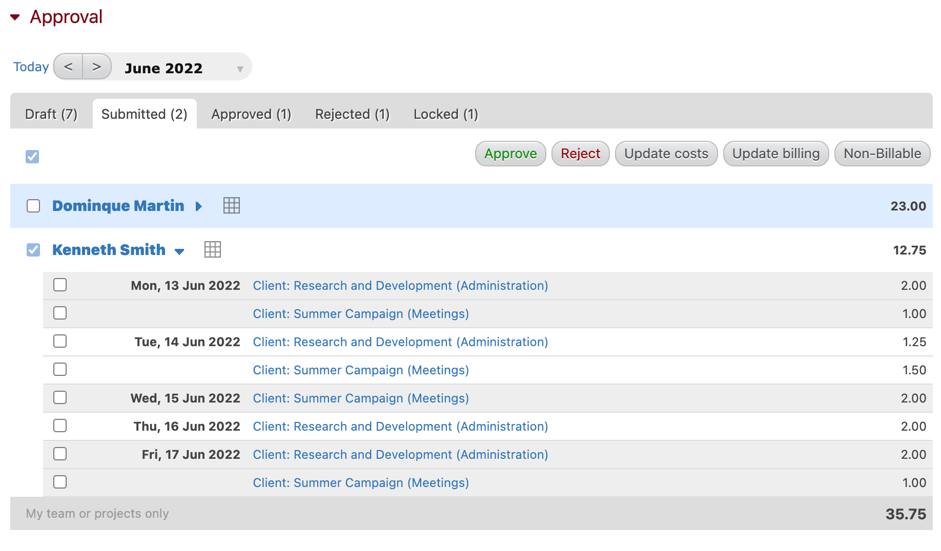This screenshot has width=941, height=551.
Task: Jump to Today's date
Action: point(31,67)
